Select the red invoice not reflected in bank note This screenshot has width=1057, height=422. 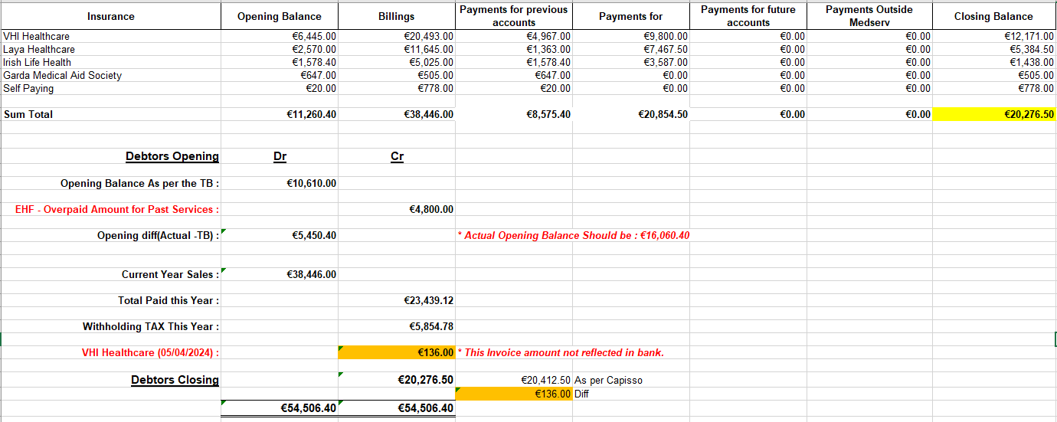(x=561, y=352)
